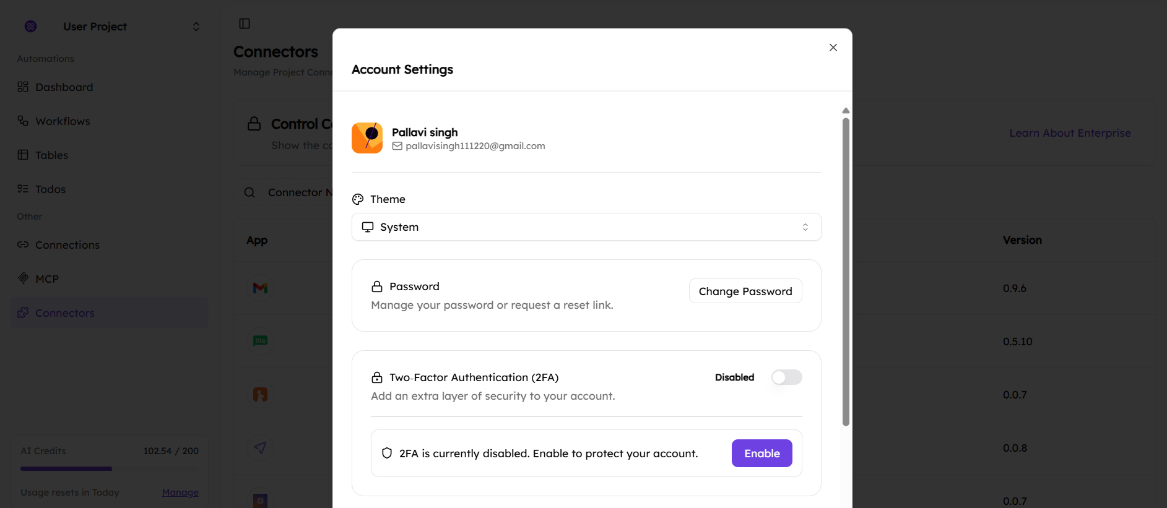Click the search magnifier icon
The height and width of the screenshot is (508, 1167).
pyautogui.click(x=249, y=192)
